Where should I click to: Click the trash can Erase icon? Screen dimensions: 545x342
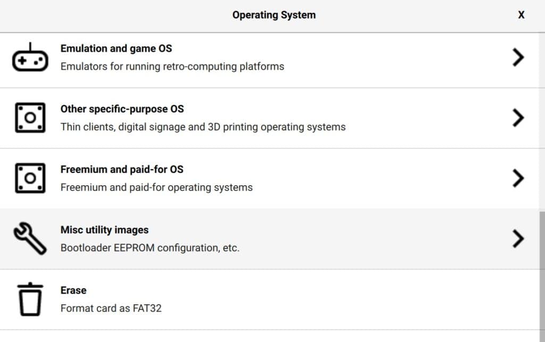point(30,299)
